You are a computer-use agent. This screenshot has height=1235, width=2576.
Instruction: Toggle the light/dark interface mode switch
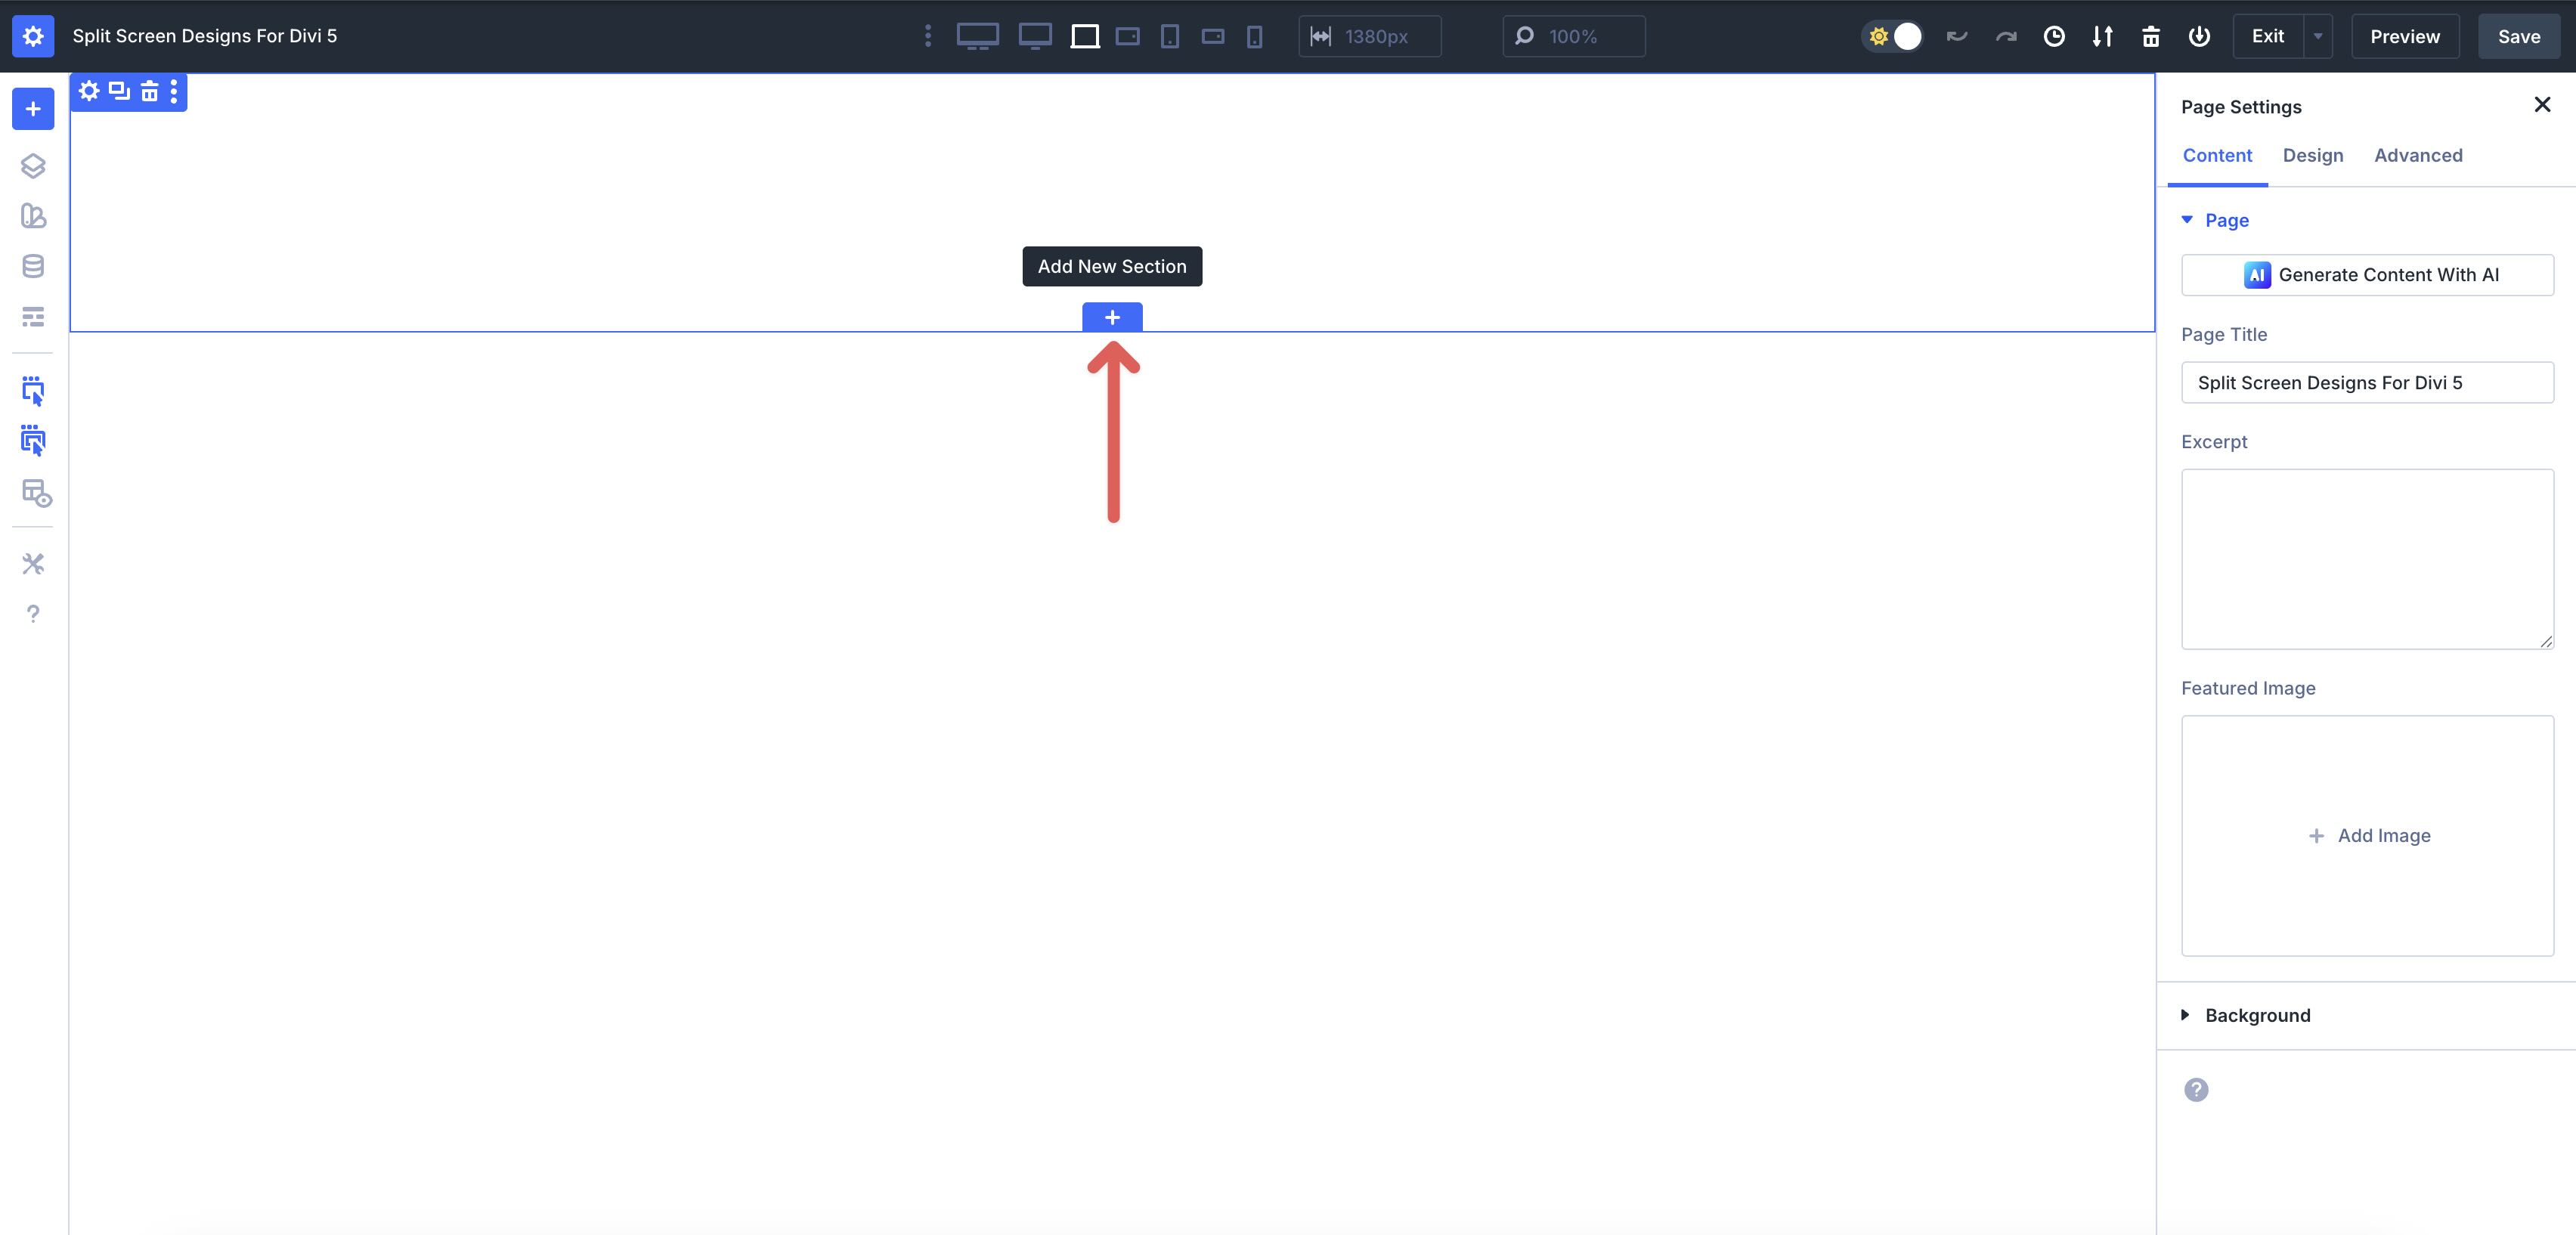[x=1893, y=36]
